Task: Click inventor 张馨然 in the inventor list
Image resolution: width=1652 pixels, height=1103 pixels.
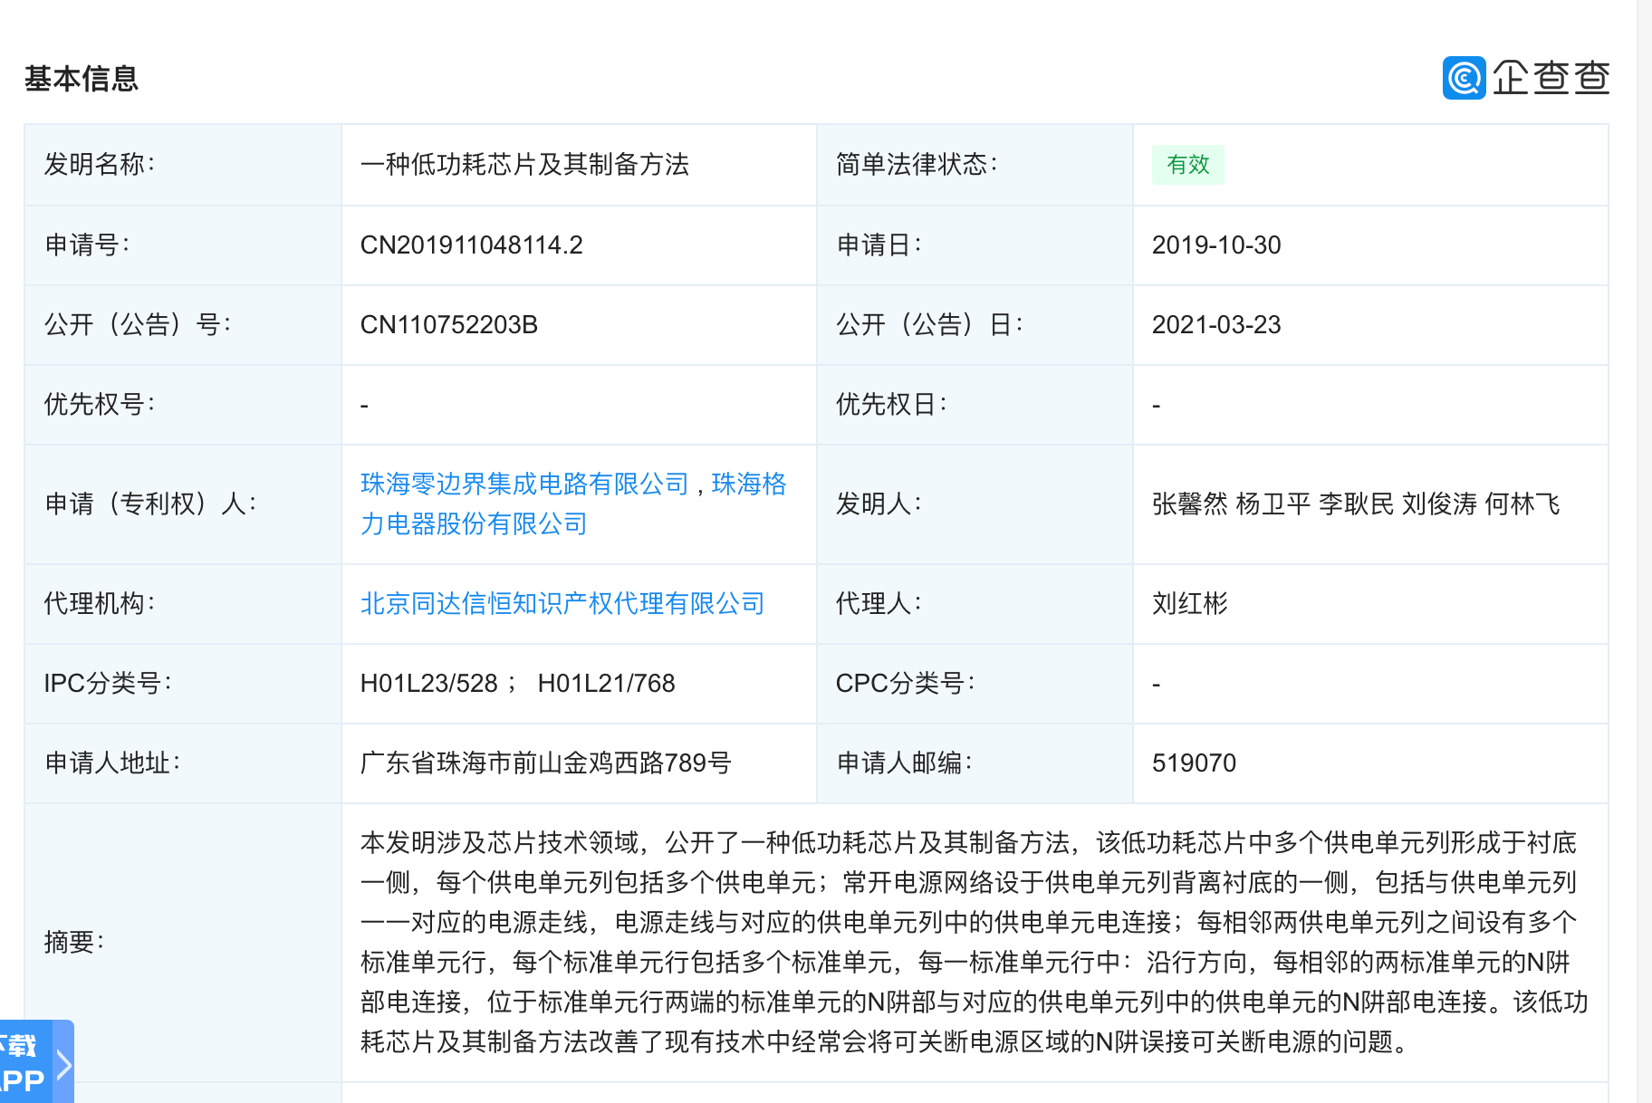Action: point(1189,504)
